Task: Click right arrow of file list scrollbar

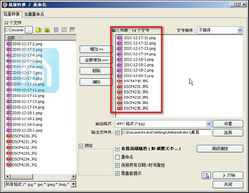Action: click(73, 177)
